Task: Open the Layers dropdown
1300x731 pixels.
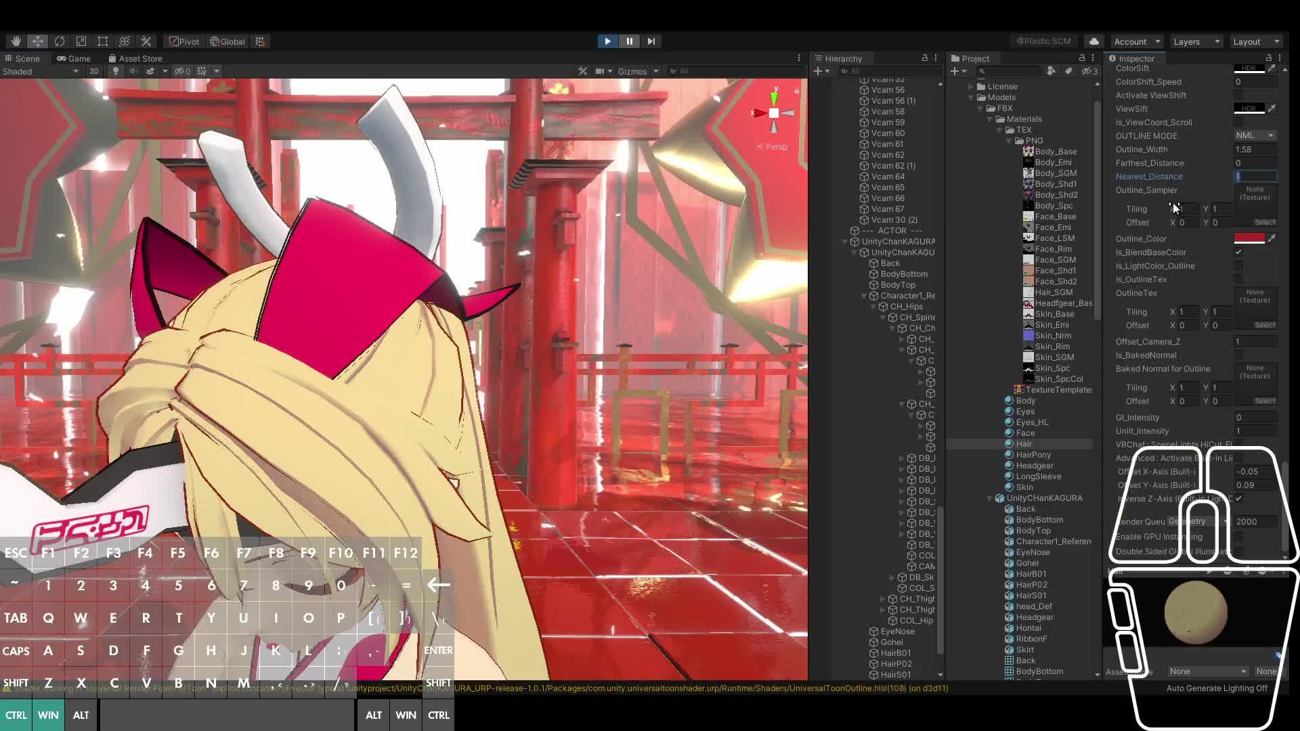Action: (x=1196, y=41)
